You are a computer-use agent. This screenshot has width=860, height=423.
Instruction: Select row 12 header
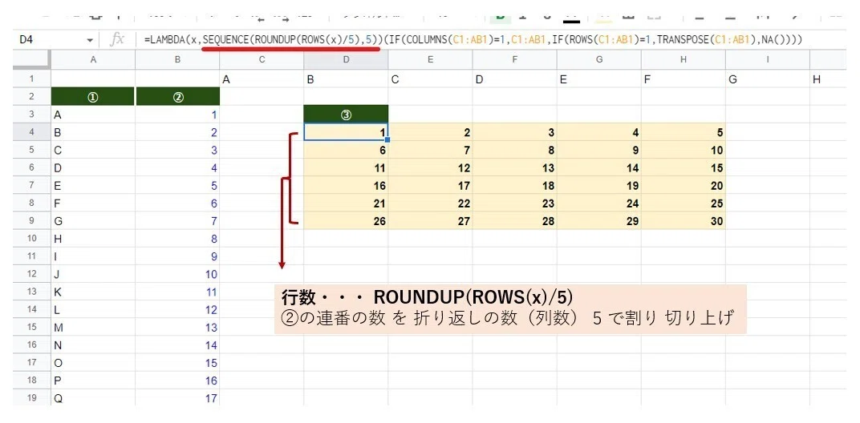coord(32,274)
